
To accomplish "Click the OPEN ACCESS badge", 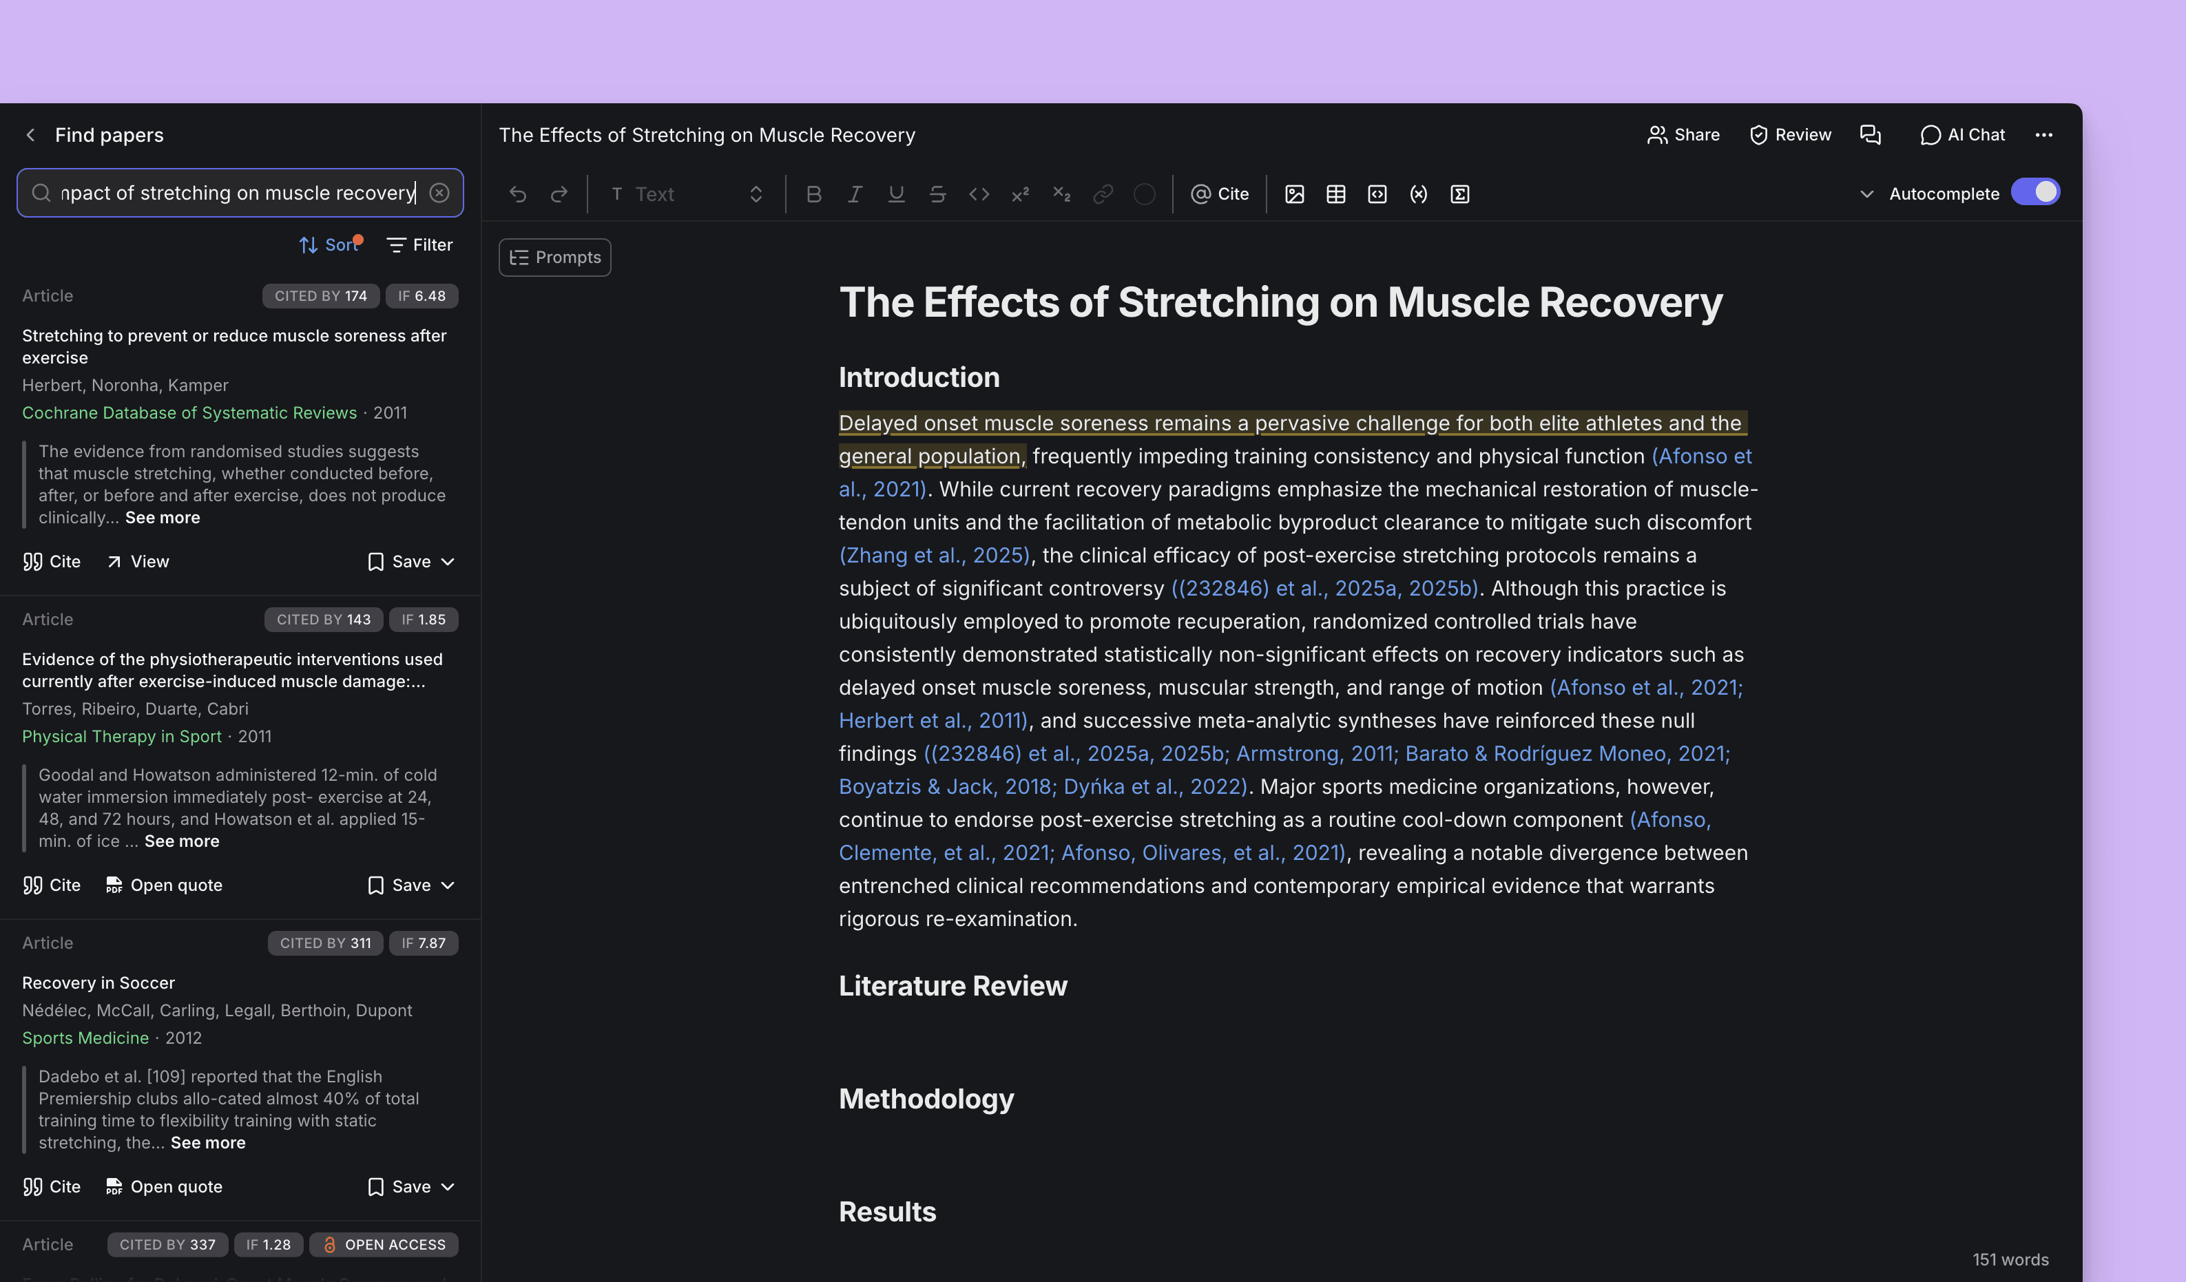I will [384, 1245].
